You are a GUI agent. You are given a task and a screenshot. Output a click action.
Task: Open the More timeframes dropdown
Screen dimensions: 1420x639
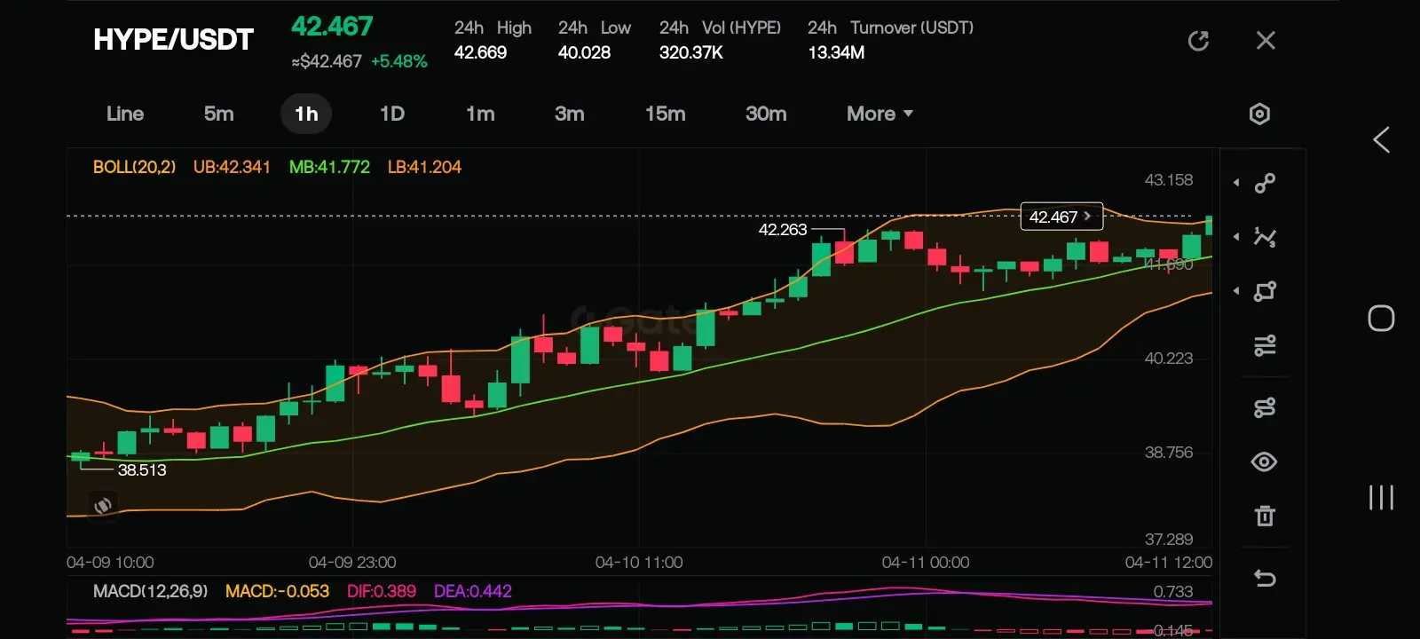[x=880, y=114]
